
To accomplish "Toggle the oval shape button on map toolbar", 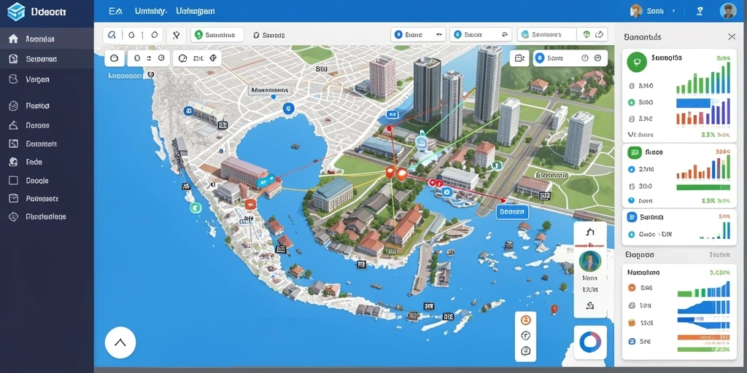I will point(114,58).
